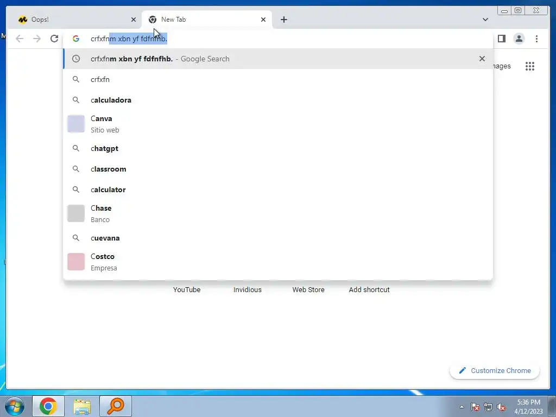Click the Google icon in the address bar

coord(76,39)
